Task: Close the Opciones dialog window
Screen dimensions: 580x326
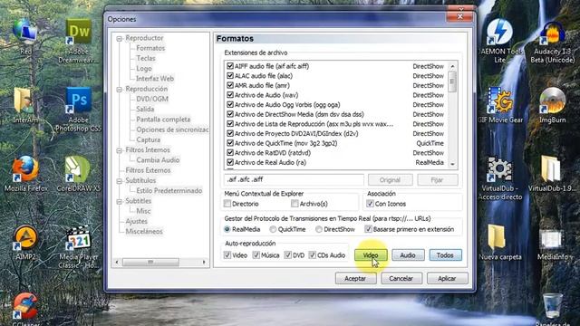Action: click(459, 16)
